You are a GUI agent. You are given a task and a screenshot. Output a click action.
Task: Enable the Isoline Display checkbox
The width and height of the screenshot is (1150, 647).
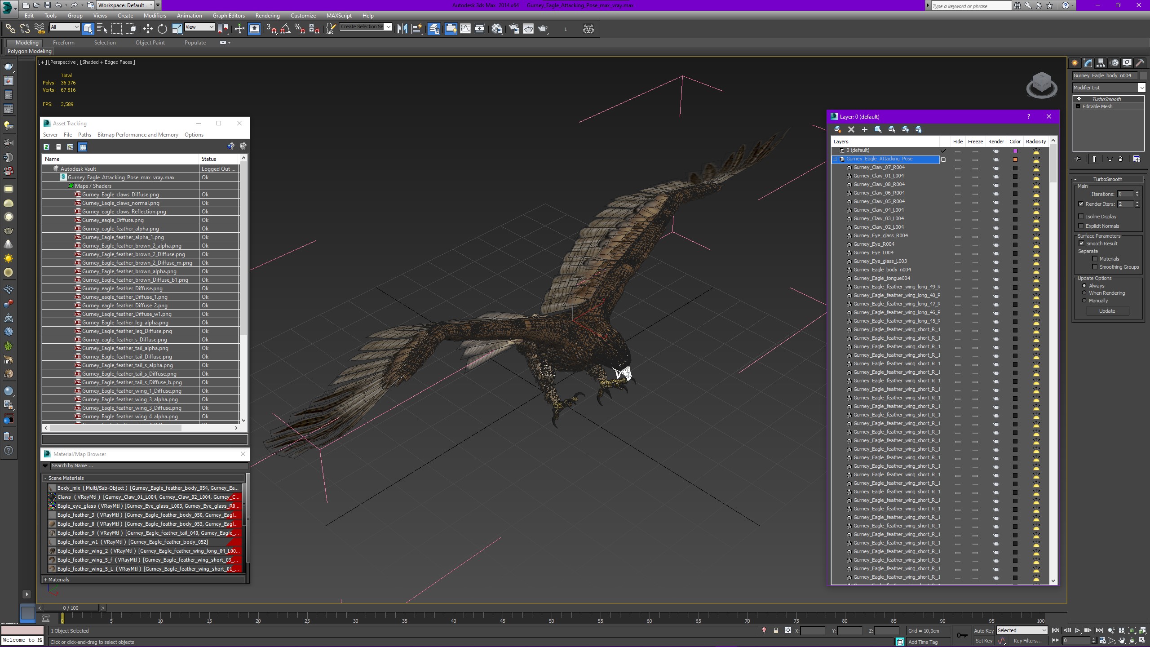[x=1081, y=217]
